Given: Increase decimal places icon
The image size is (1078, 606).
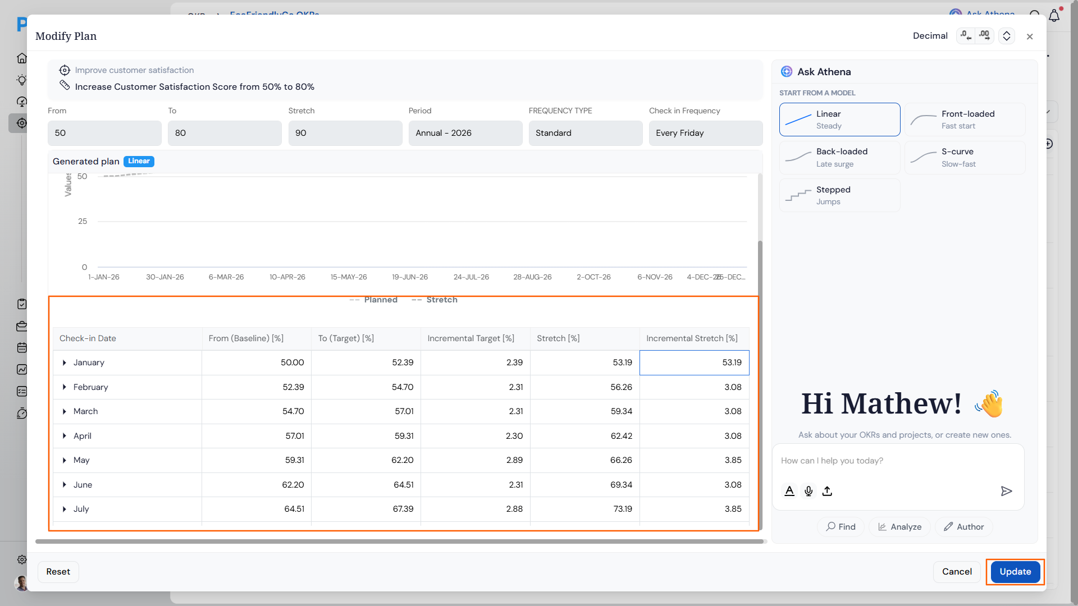Looking at the screenshot, I should point(985,36).
